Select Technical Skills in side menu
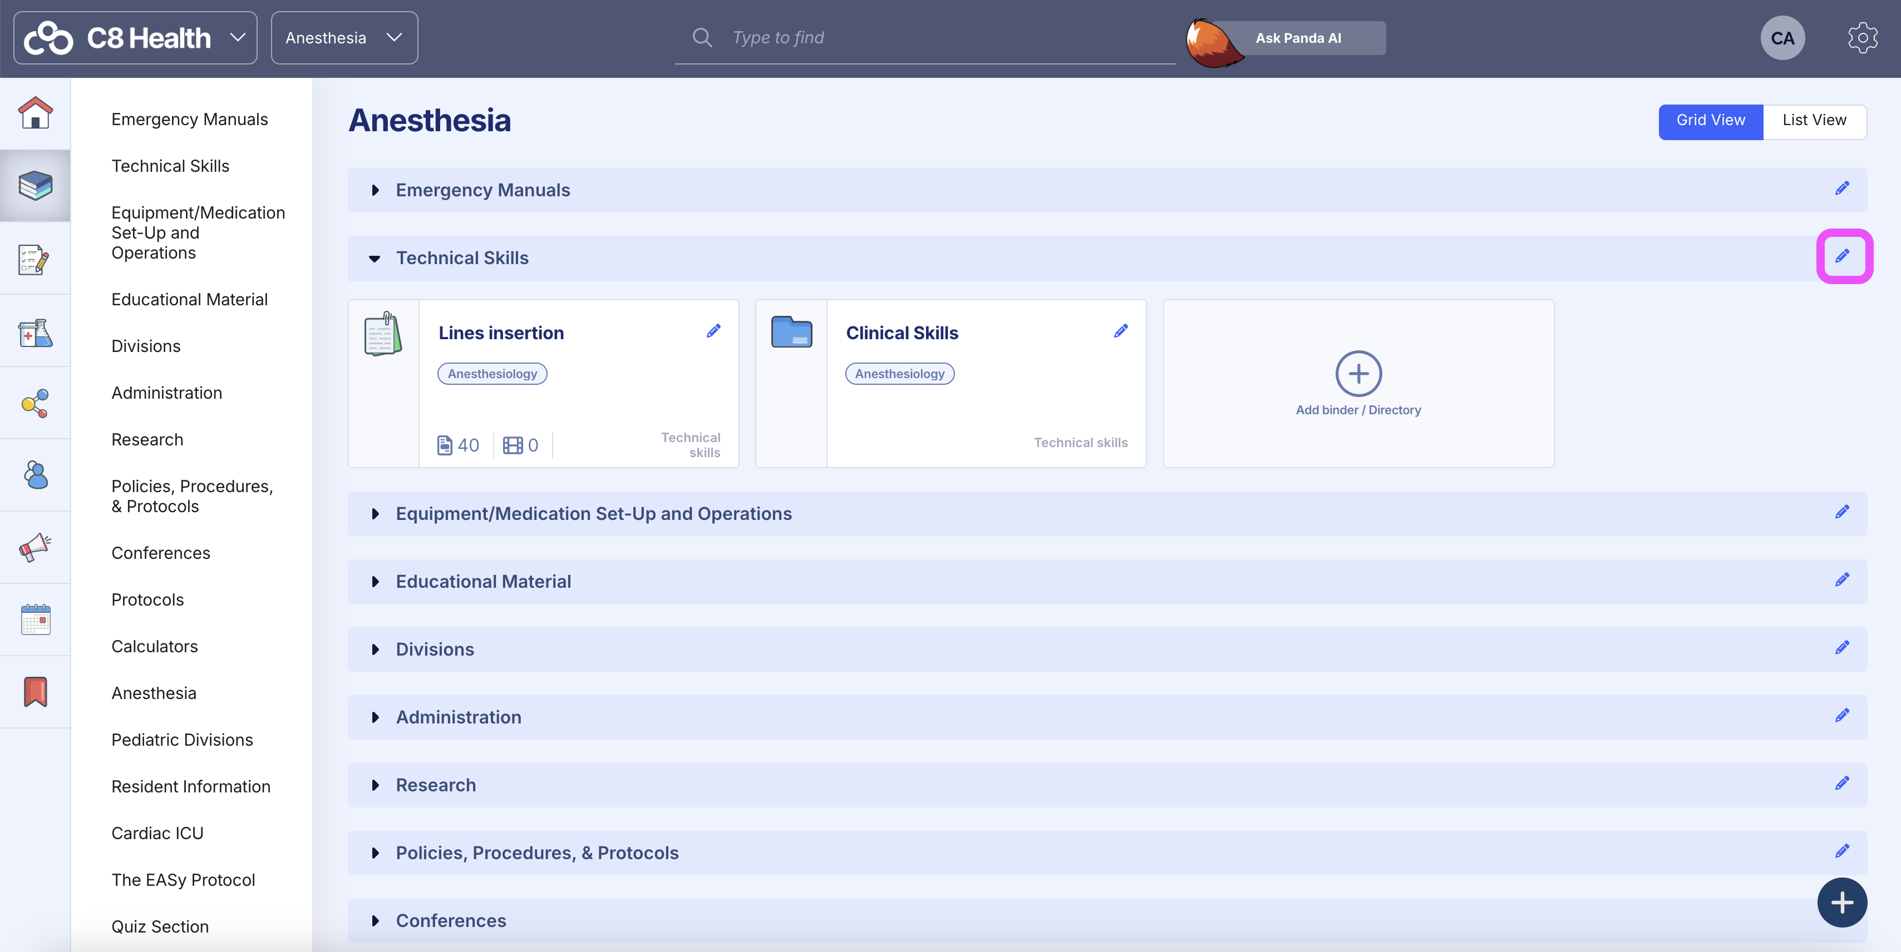Viewport: 1901px width, 952px height. click(170, 166)
